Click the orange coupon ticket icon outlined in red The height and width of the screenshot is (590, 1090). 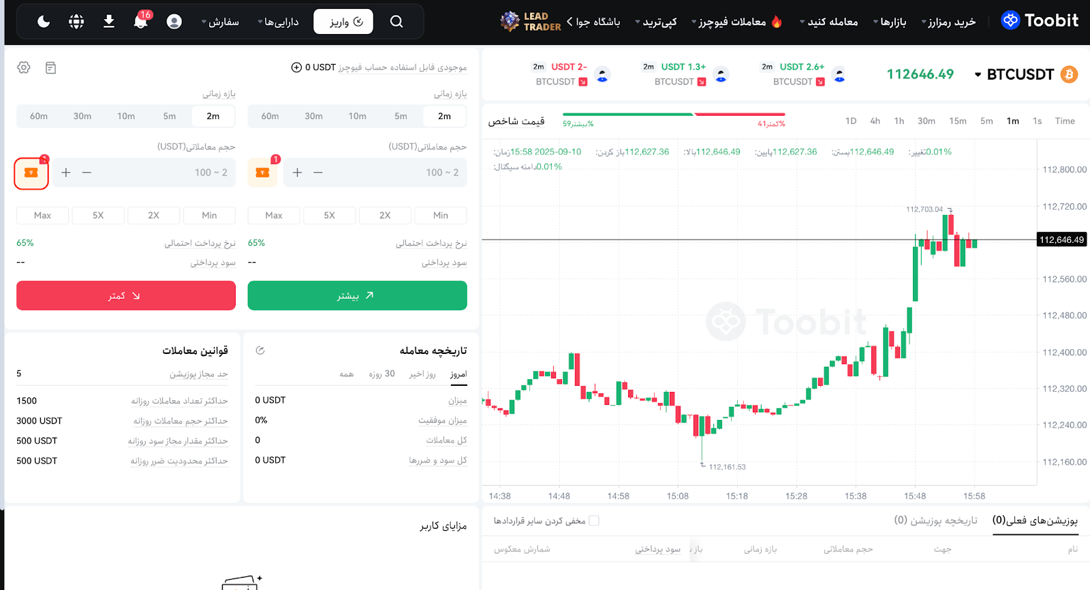tap(31, 173)
